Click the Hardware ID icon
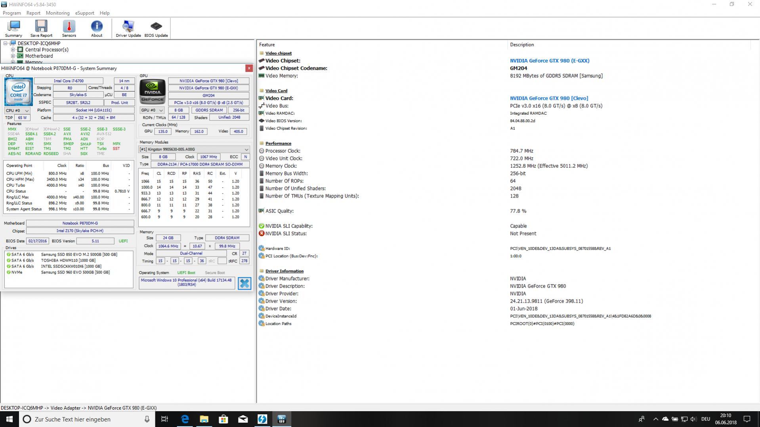Screen dimensions: 760x427 [262, 249]
